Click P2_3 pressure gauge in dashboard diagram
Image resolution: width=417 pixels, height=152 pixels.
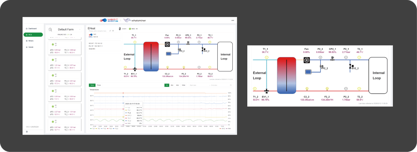pos(178,42)
